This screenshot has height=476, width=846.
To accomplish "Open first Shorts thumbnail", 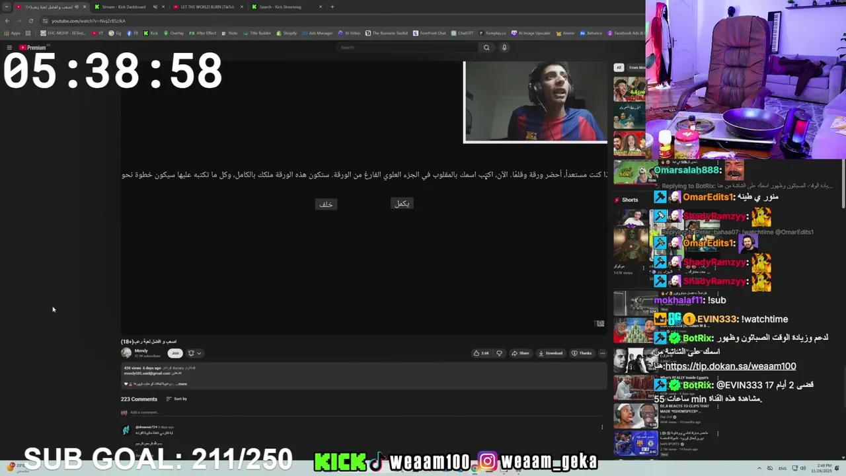I will (631, 237).
